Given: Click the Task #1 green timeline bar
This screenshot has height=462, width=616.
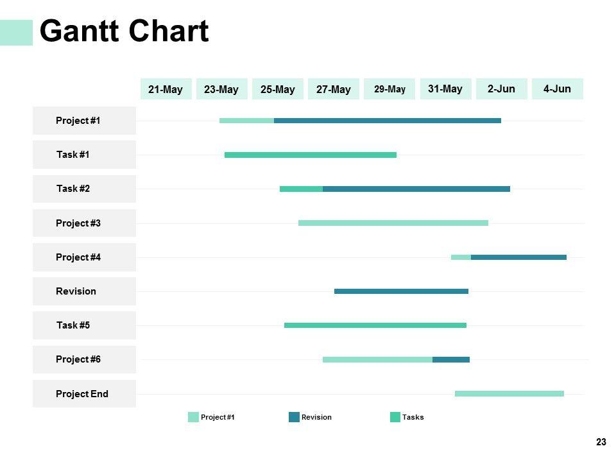Looking at the screenshot, I should [311, 155].
